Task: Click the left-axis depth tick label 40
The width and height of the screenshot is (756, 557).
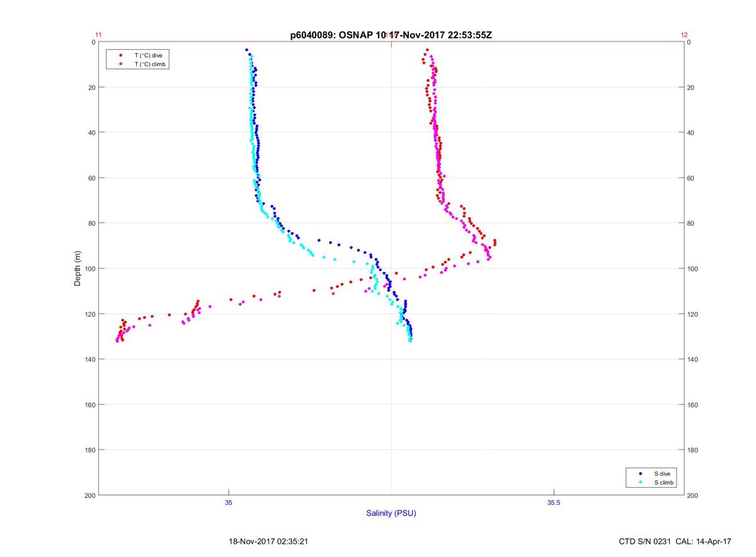Action: click(91, 133)
